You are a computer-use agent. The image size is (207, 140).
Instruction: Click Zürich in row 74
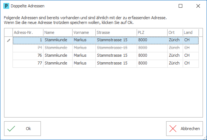175,48
